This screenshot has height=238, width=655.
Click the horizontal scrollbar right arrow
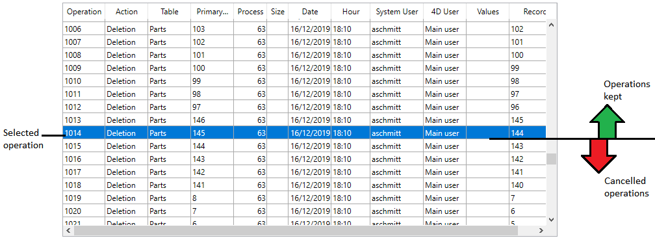(541, 230)
